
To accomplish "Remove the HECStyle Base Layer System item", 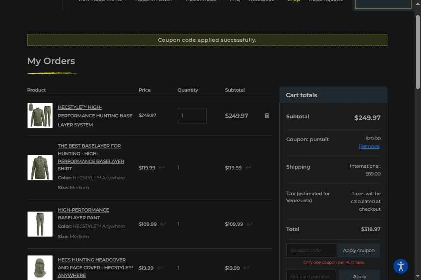I will [x=267, y=116].
